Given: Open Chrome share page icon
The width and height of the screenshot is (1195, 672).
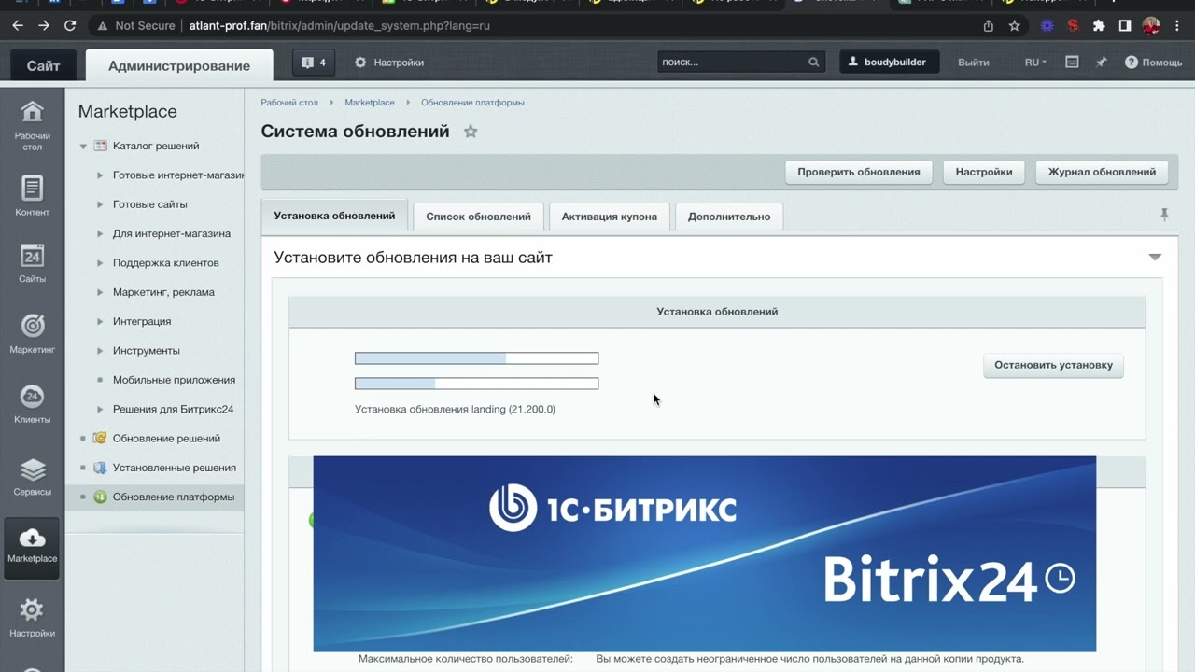Looking at the screenshot, I should [x=989, y=26].
